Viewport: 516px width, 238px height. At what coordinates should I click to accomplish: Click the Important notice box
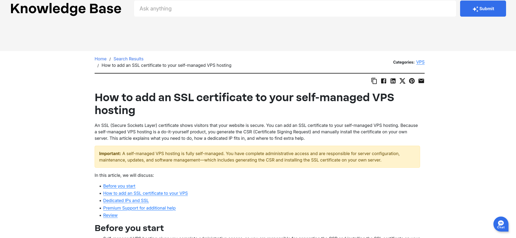[x=257, y=157]
